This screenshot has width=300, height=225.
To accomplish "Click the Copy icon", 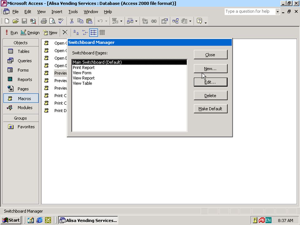I will pyautogui.click(x=80, y=21).
